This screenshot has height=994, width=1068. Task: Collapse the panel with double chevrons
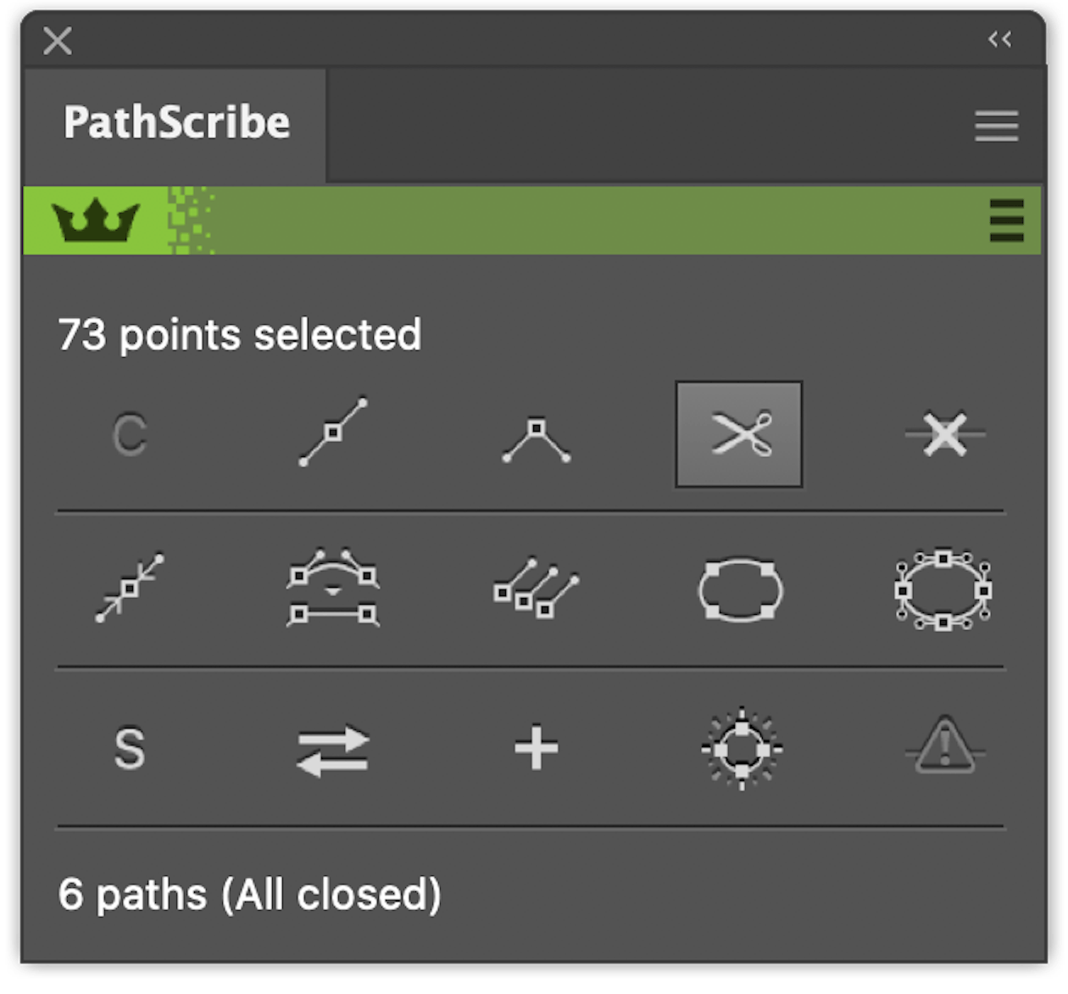[1000, 39]
